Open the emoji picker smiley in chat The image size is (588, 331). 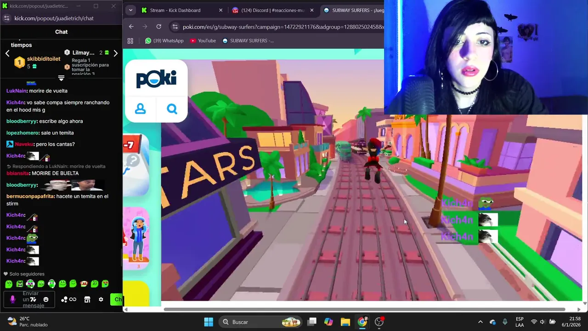(46, 299)
